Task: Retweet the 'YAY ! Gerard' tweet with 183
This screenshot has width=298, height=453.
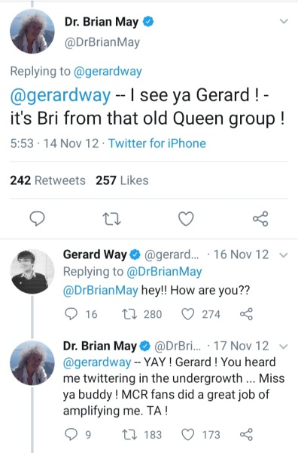Action: point(126,435)
